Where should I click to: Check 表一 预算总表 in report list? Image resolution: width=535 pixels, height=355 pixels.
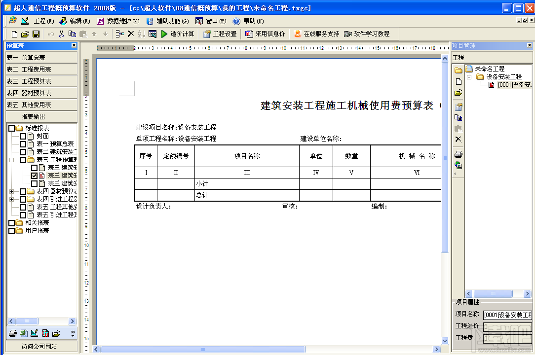point(22,144)
